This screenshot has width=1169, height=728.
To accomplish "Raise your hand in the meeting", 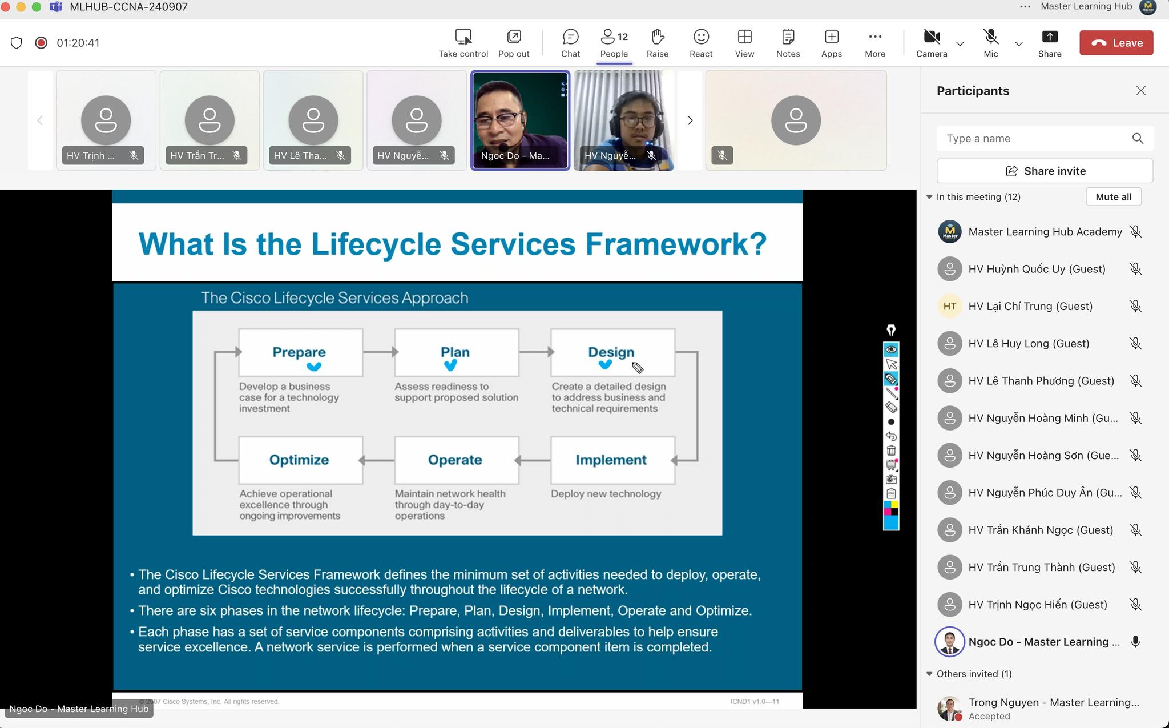I will (x=658, y=43).
